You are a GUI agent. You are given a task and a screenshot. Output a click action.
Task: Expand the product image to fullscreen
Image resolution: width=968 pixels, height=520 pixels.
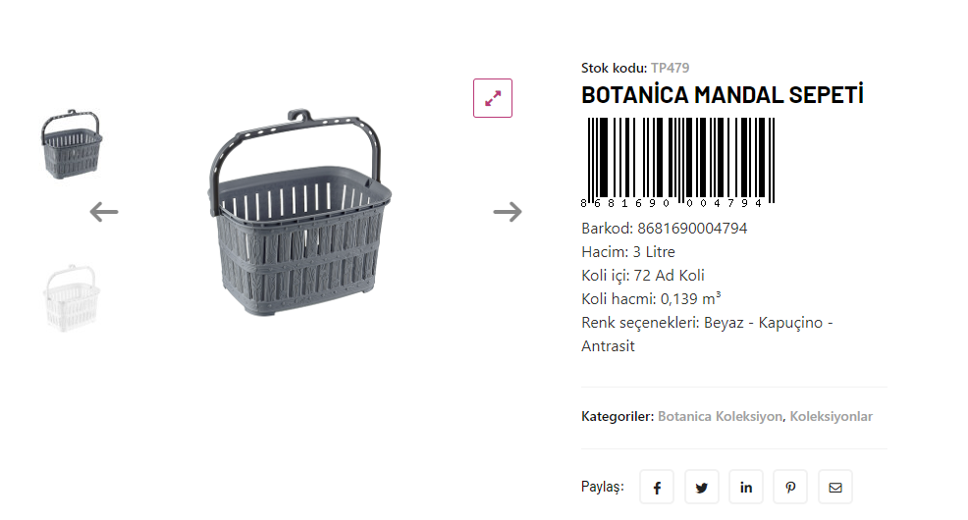click(493, 98)
